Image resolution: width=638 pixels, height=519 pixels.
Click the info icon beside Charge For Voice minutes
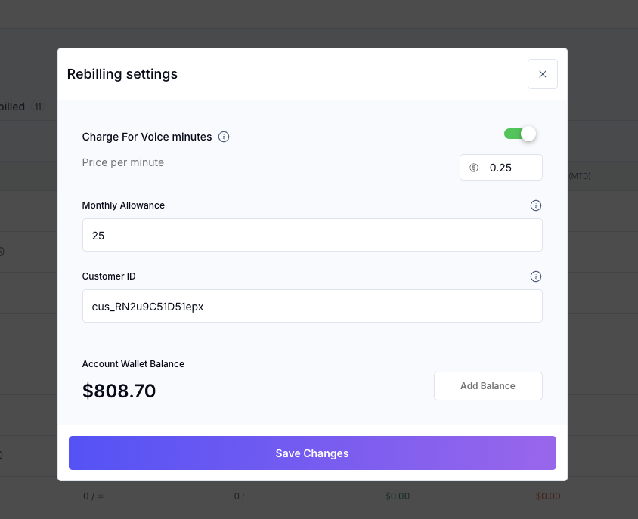tap(223, 137)
